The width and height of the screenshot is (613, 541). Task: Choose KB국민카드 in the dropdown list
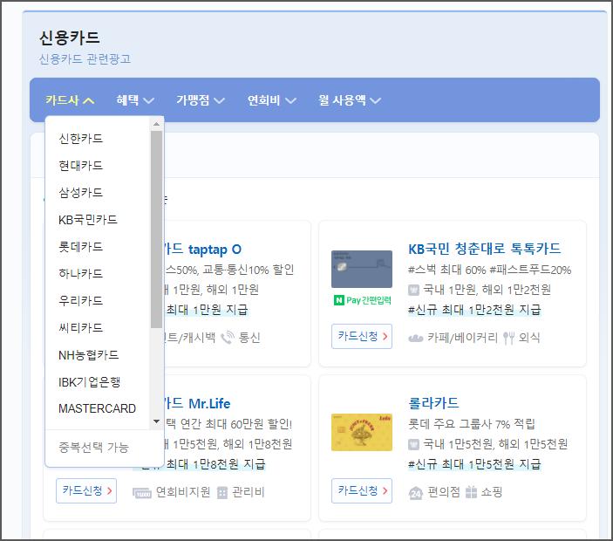click(88, 219)
